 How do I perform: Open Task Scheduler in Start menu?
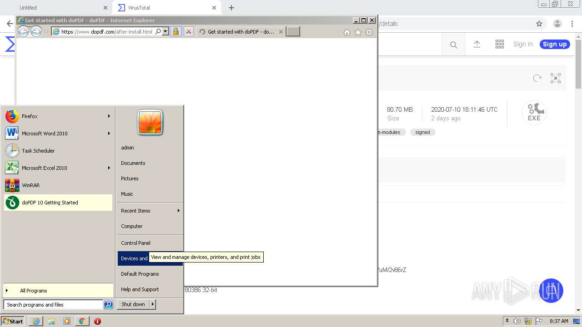point(58,151)
